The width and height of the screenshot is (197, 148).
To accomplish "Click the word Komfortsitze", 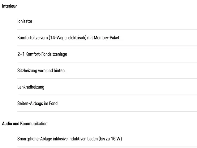I will coord(28,38).
